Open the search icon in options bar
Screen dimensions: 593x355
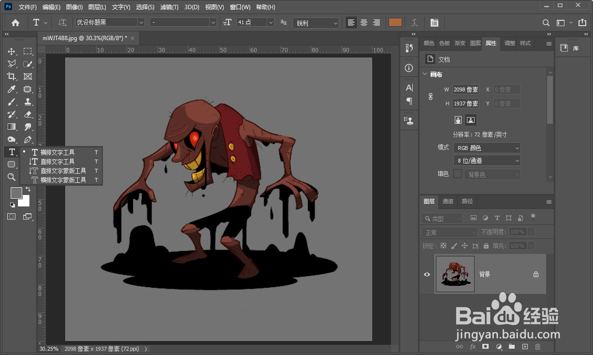(546, 23)
